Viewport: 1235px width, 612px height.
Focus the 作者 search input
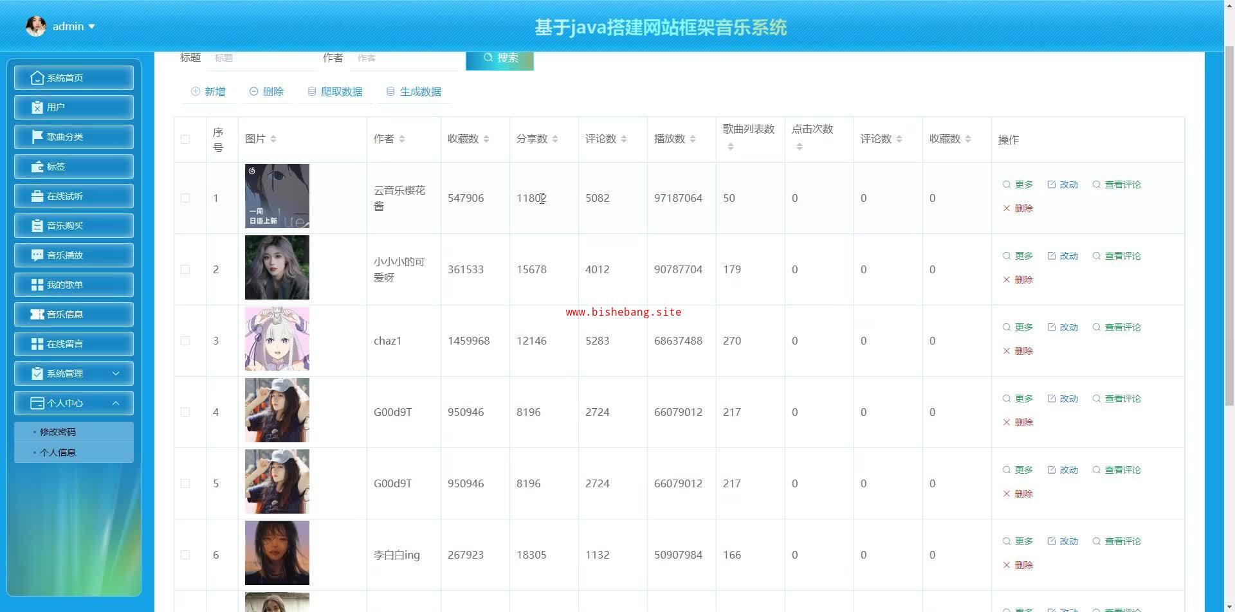click(404, 58)
